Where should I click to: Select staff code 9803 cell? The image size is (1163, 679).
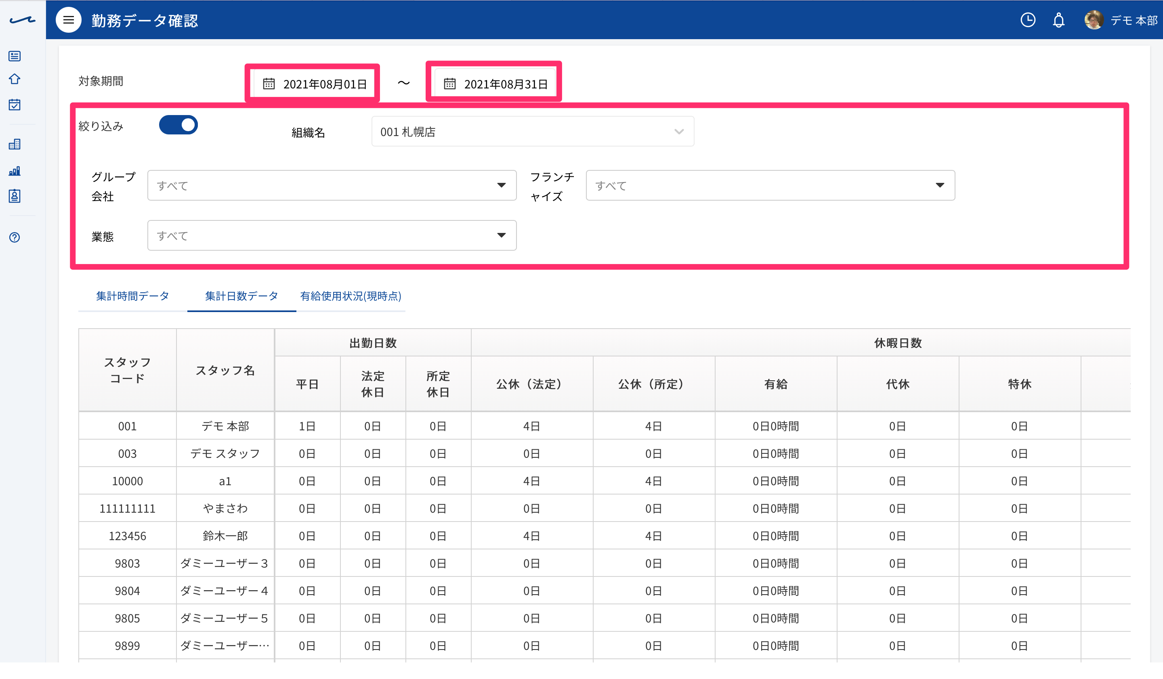[127, 564]
